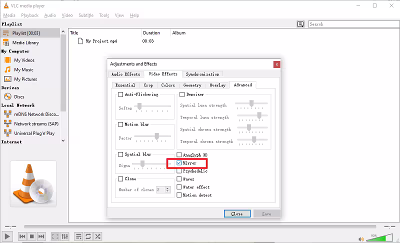Enable Psychedelic checkbox
The height and width of the screenshot is (243, 400).
coord(179,171)
